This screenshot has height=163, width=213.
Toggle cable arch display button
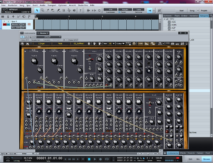coord(134,44)
